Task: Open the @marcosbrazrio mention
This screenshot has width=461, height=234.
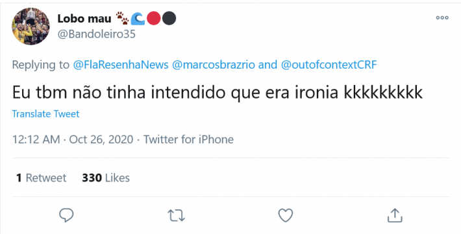Action: coord(214,65)
